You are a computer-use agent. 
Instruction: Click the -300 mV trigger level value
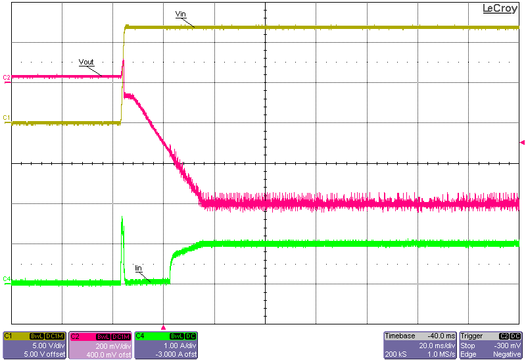point(508,346)
